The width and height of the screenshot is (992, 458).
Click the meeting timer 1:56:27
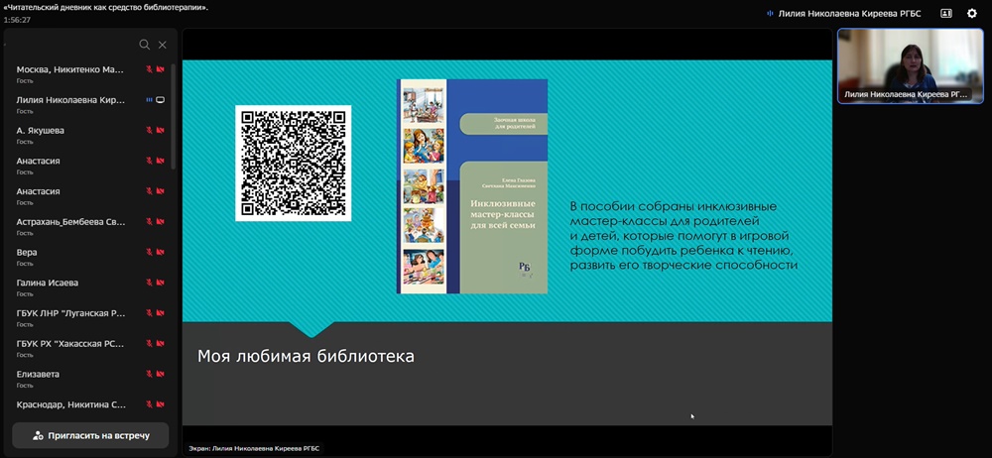[17, 20]
